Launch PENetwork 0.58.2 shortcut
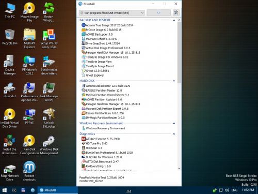Screen dimensions: 258x194 pos(29,65)
